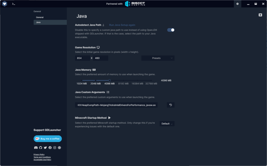Click the Discord icon in sidebar
The height and width of the screenshot is (166, 267).
[36, 148]
